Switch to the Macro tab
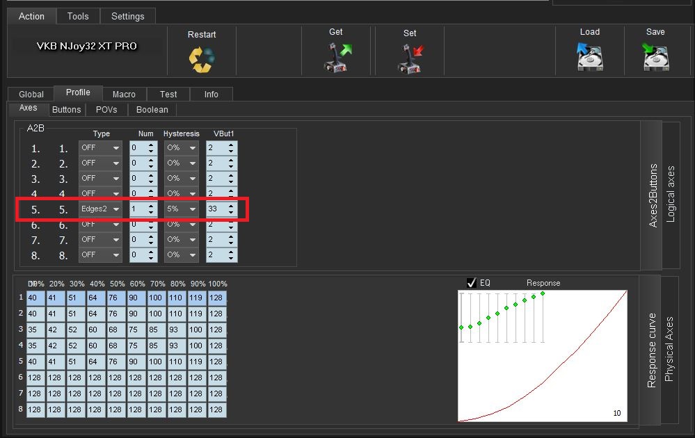695x438 pixels. (124, 94)
